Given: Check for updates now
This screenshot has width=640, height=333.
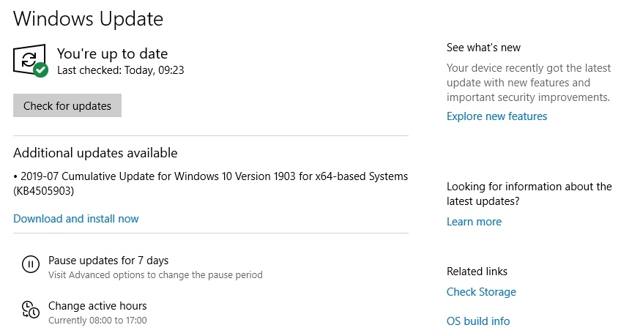Looking at the screenshot, I should pyautogui.click(x=67, y=105).
